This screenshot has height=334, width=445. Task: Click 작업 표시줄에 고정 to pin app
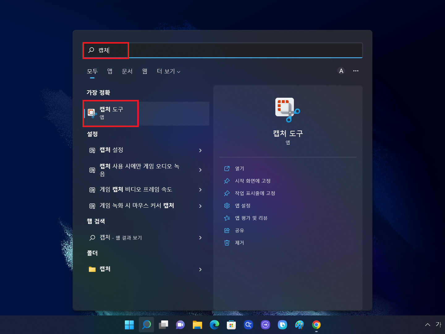tap(255, 193)
